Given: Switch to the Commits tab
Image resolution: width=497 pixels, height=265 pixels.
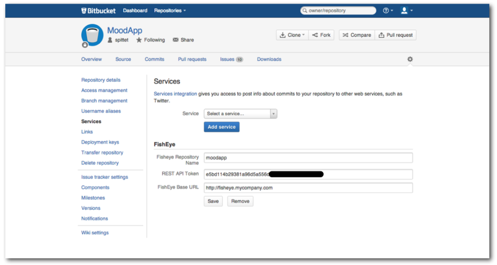Looking at the screenshot, I should click(x=155, y=59).
